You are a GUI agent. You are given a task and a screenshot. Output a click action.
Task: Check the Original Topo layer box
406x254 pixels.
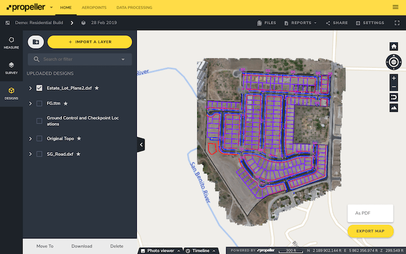pyautogui.click(x=39, y=139)
